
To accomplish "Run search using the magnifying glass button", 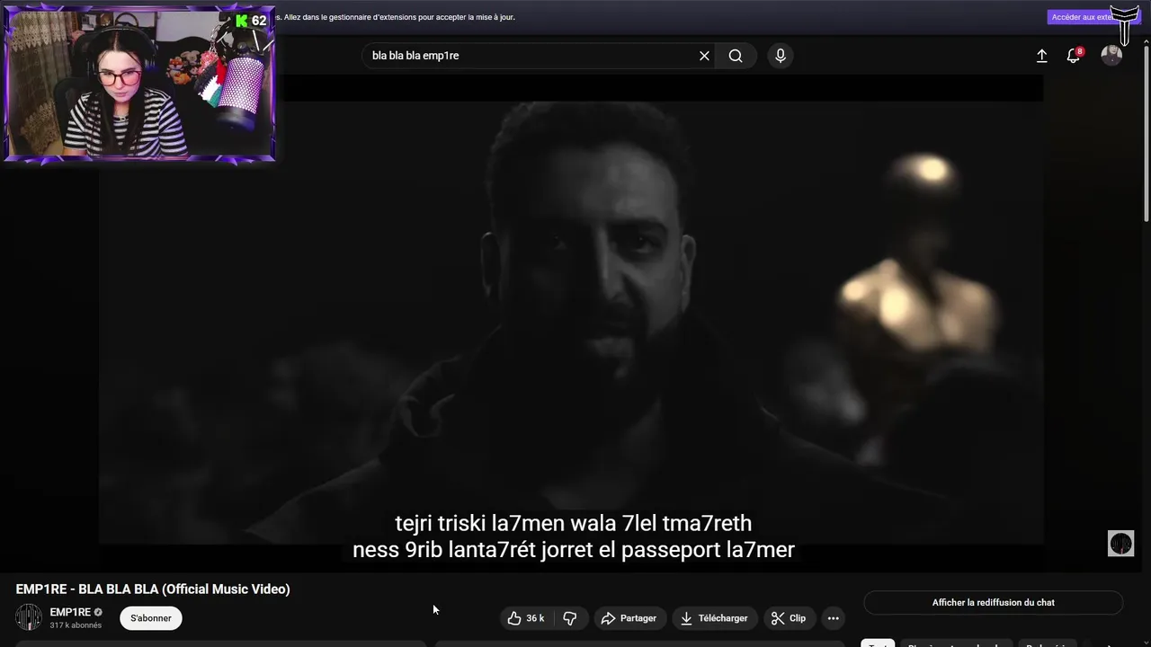I will coord(736,56).
